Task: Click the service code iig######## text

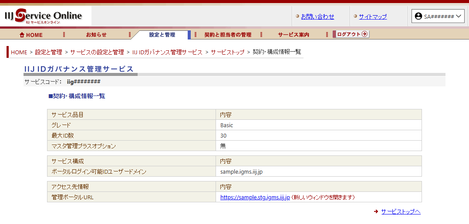Action: [x=84, y=82]
